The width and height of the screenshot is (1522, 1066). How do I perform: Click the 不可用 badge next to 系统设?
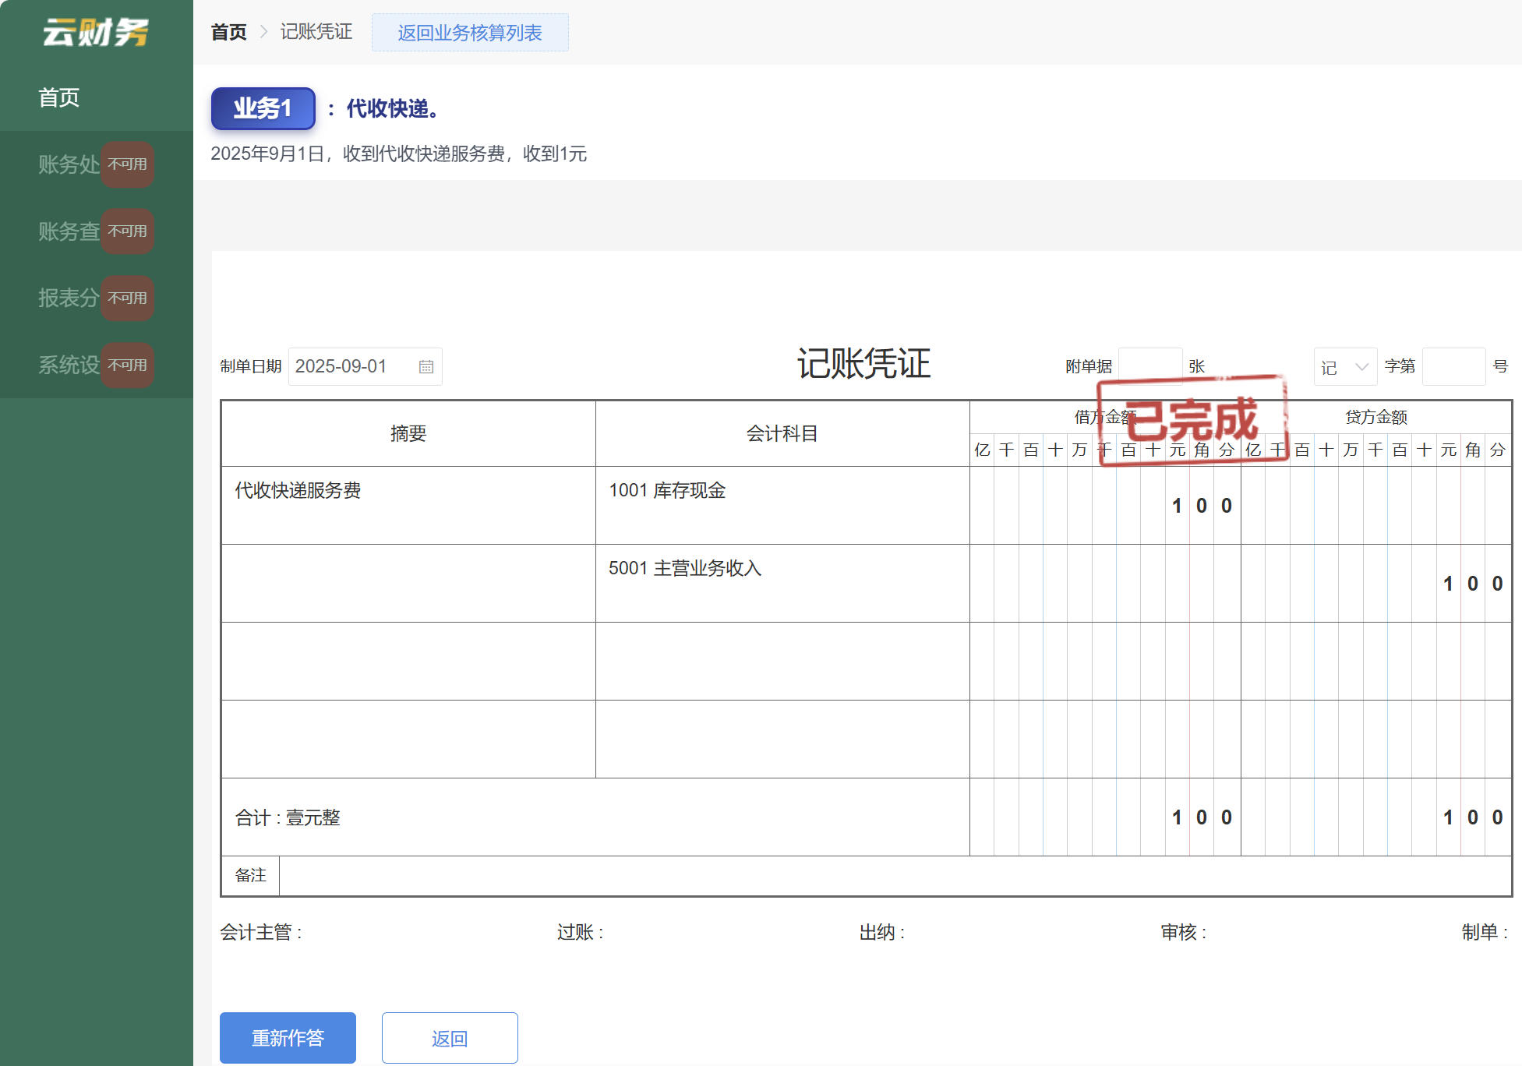coord(127,365)
